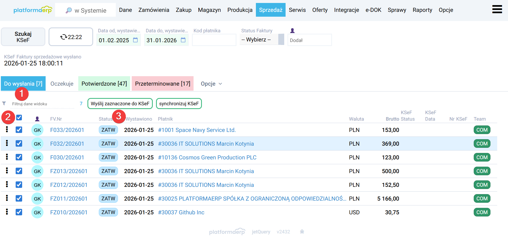Open the e-DOK menu

(373, 10)
